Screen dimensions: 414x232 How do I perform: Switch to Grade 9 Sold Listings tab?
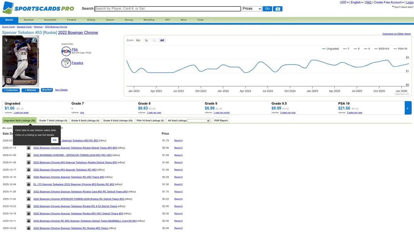pyautogui.click(x=118, y=121)
